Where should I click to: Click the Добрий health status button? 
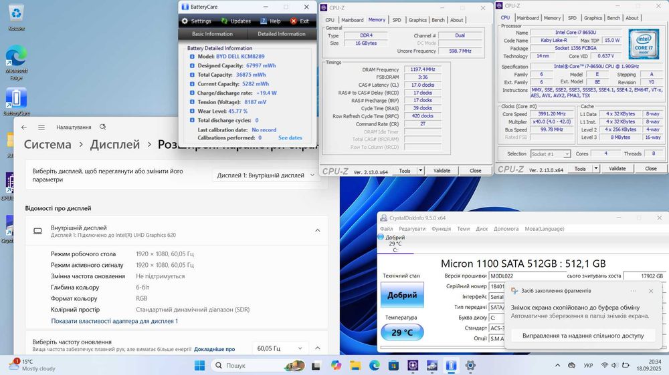[402, 294]
